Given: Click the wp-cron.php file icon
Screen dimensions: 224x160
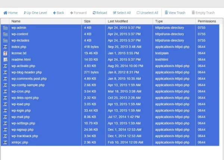Looking at the screenshot, I should click(x=5, y=92).
